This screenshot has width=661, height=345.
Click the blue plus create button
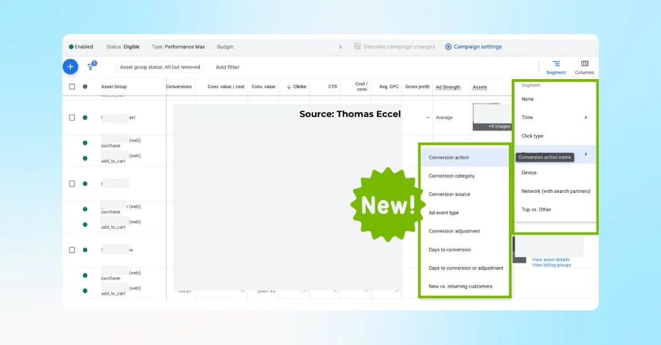(x=70, y=67)
